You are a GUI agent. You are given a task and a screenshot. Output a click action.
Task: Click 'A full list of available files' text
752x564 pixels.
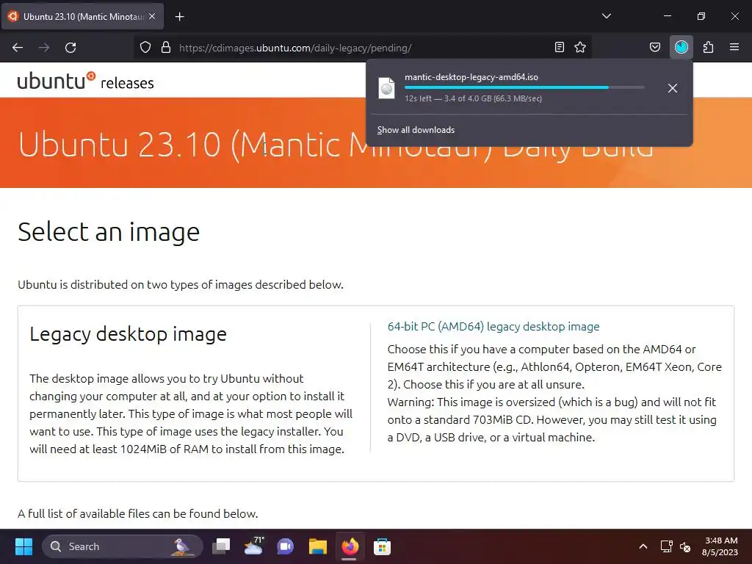[137, 513]
